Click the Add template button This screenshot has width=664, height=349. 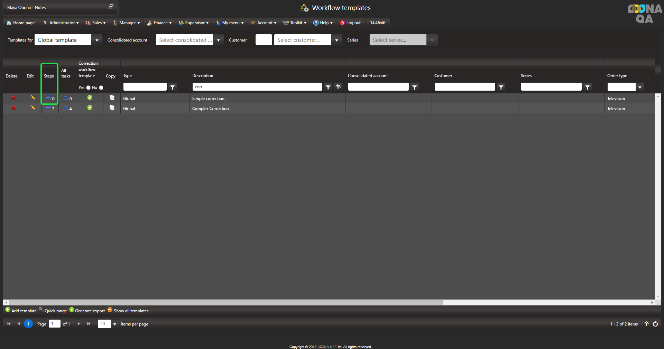21,311
